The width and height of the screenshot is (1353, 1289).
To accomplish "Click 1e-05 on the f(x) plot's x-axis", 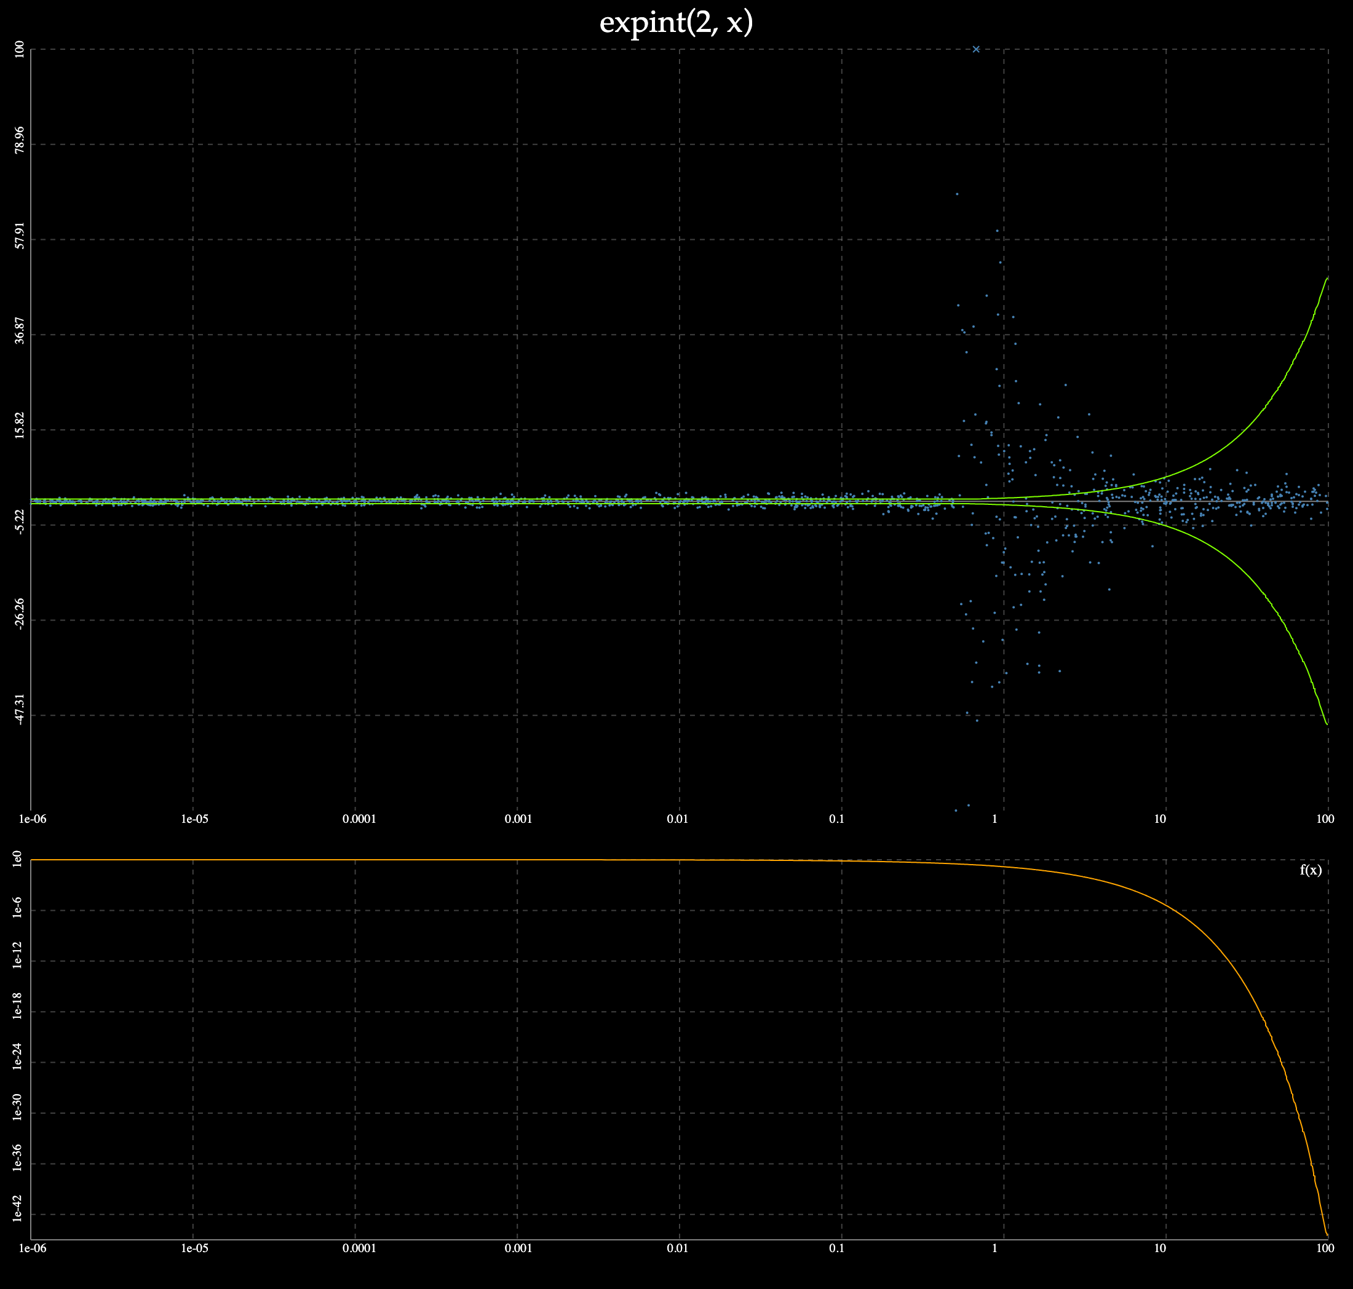I will 194,1248.
